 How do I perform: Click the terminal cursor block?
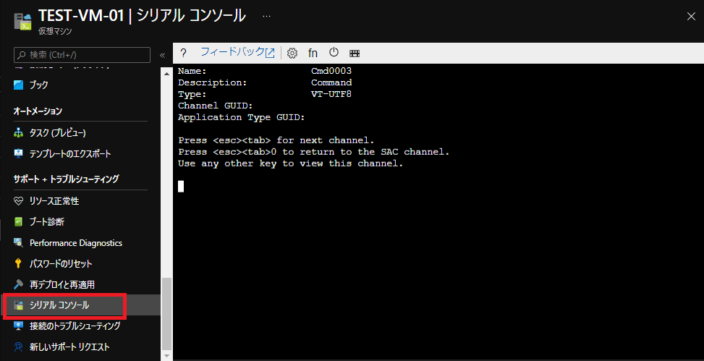[x=181, y=187]
